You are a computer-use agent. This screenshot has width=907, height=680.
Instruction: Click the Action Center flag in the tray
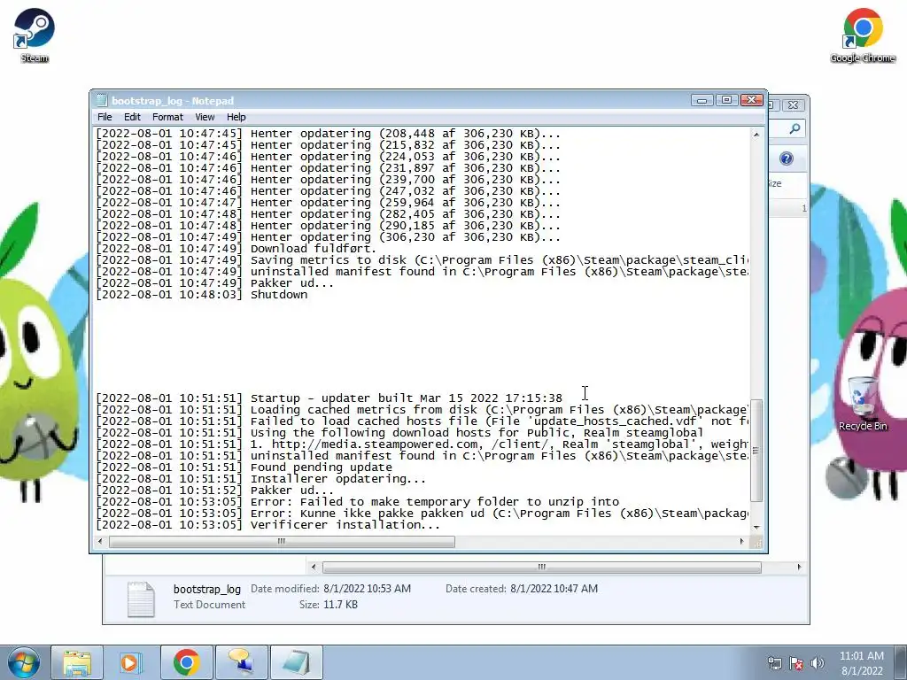point(796,663)
